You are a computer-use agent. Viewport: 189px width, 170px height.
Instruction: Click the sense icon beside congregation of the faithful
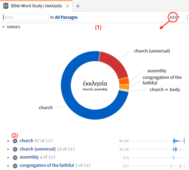pos(15,166)
